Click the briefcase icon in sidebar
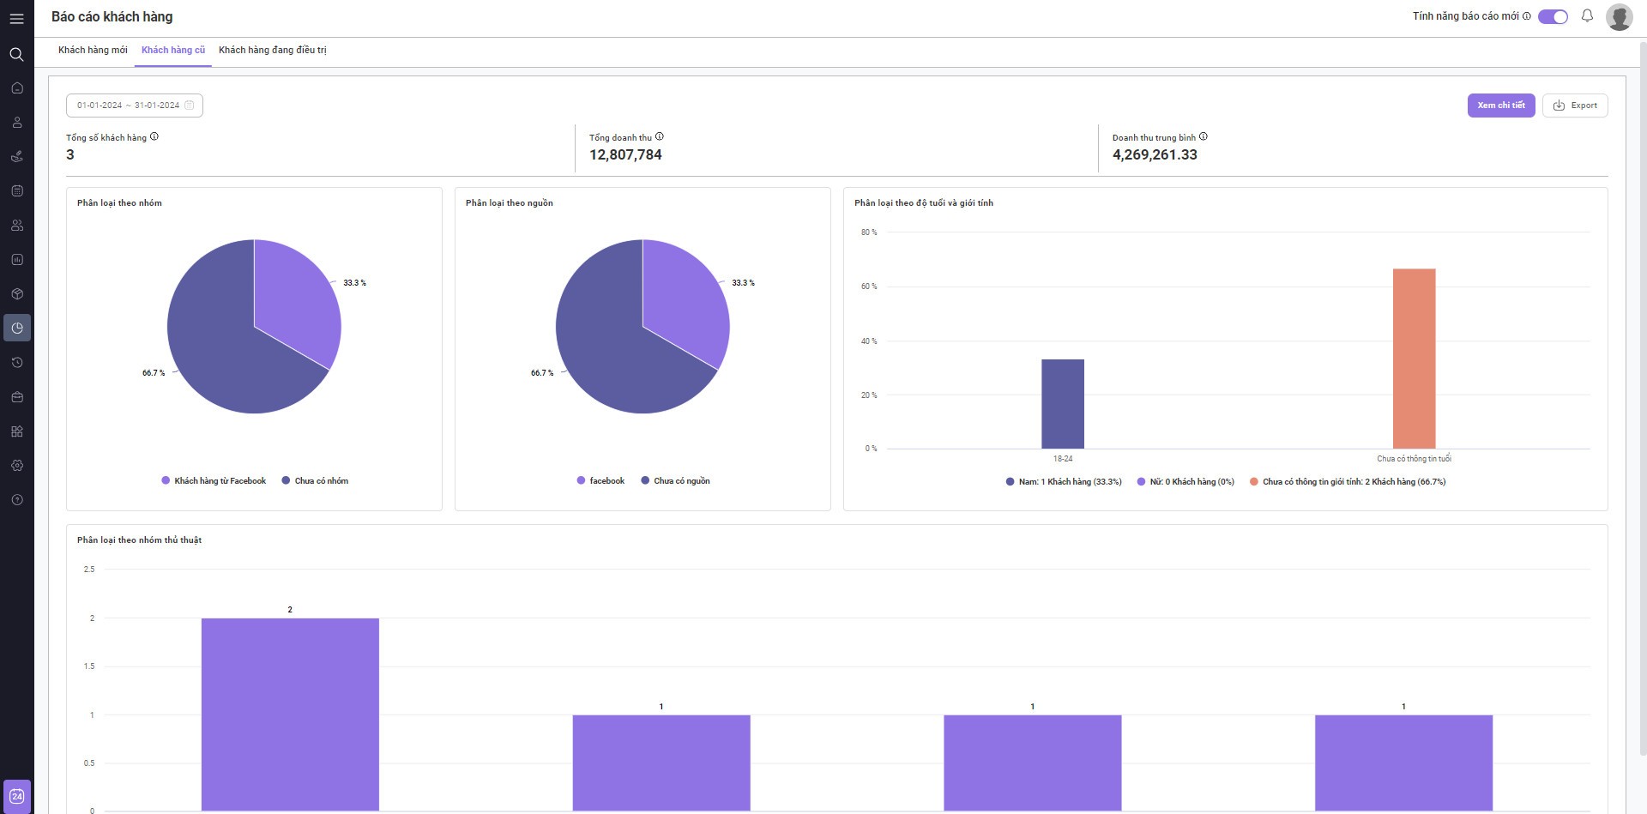Screen dimensions: 1647x814 click(16, 397)
